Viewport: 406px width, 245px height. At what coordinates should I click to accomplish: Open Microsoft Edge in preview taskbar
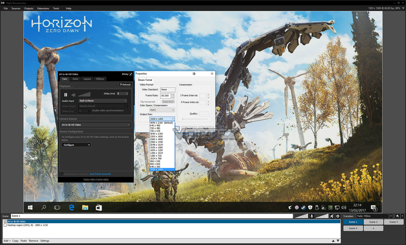click(72, 207)
